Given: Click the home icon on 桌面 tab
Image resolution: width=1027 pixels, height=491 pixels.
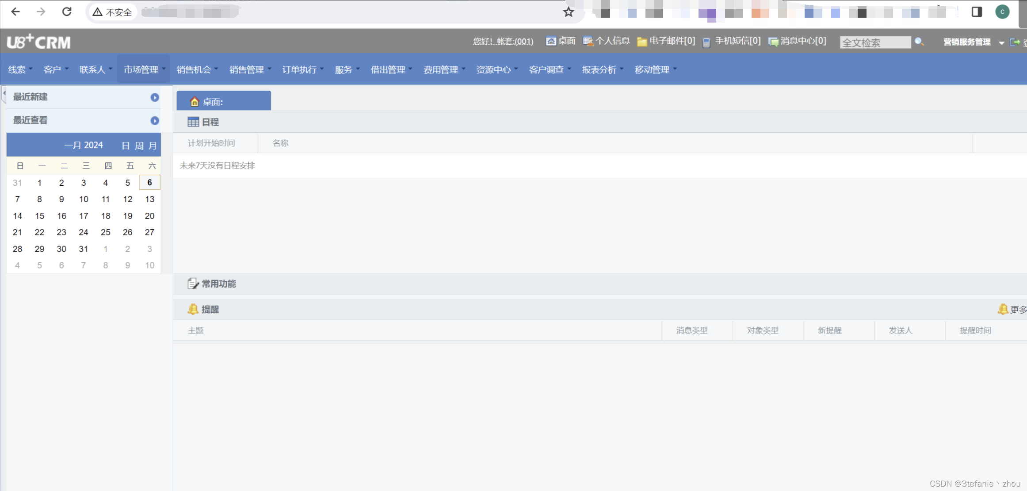Looking at the screenshot, I should [x=194, y=102].
